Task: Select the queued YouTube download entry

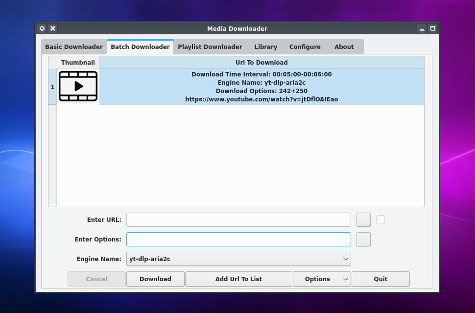Action: pos(262,87)
